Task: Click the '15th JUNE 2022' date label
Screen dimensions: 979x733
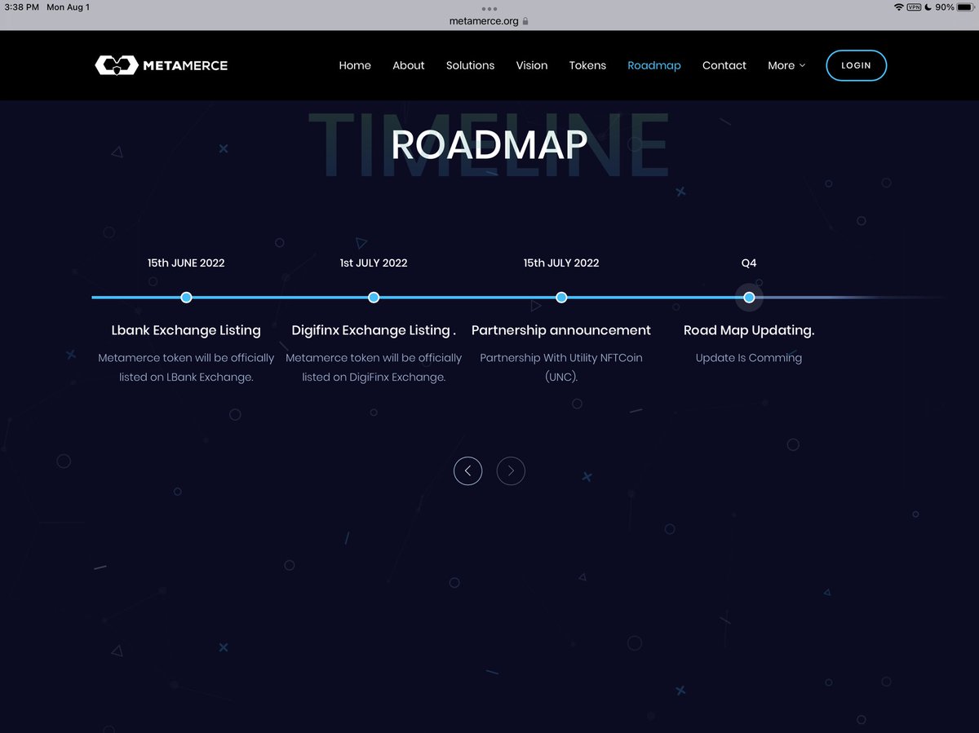Action: pos(186,263)
